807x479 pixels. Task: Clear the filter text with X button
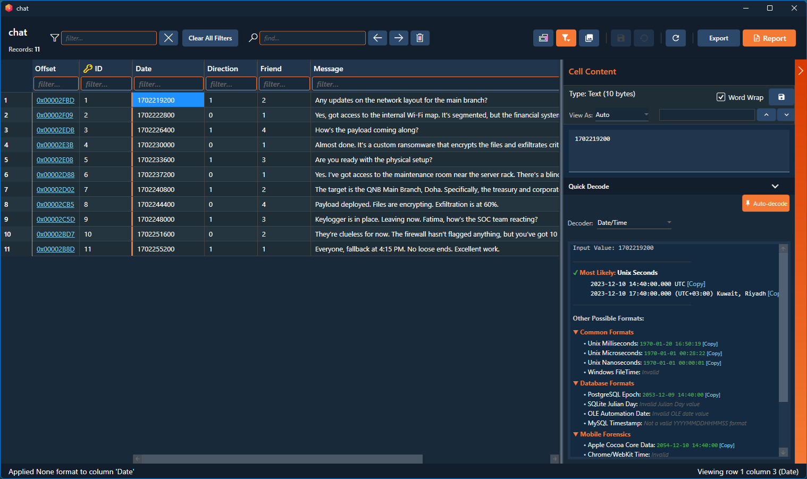coord(169,38)
